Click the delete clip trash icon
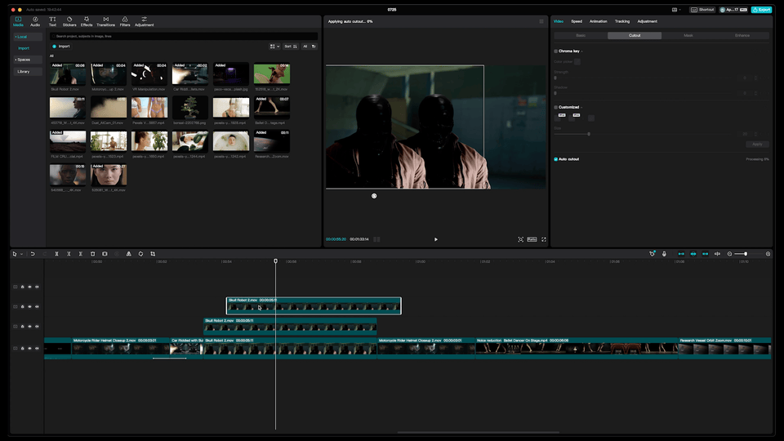784x441 pixels. 92,254
